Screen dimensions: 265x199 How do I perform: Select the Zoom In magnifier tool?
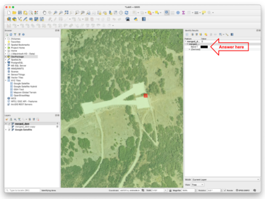point(55,13)
